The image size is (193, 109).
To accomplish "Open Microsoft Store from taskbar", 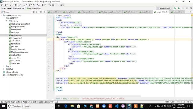I will [x=78, y=106].
